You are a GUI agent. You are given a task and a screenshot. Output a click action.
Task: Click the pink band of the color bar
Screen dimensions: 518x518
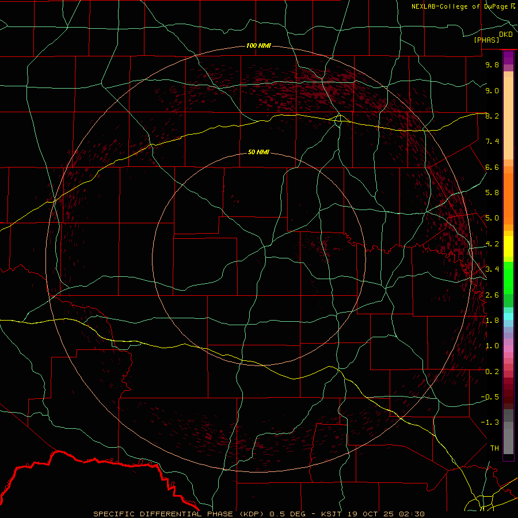click(508, 349)
